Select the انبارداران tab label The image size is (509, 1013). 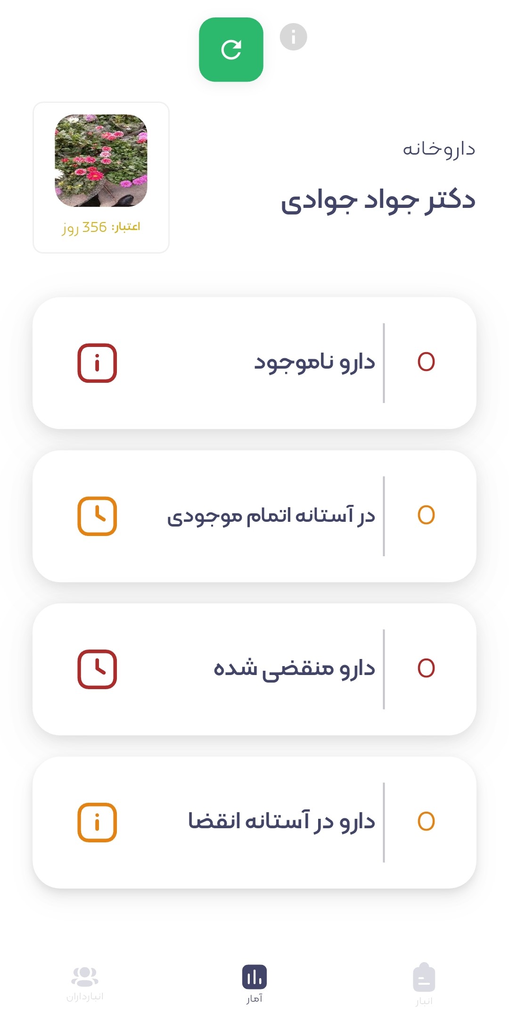tap(85, 997)
